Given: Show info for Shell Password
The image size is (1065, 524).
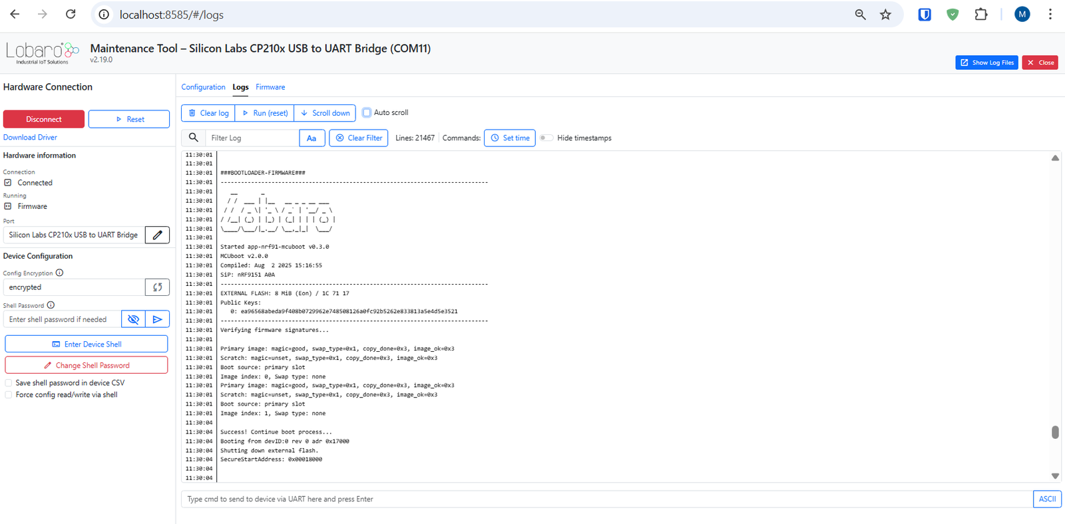Looking at the screenshot, I should [51, 305].
